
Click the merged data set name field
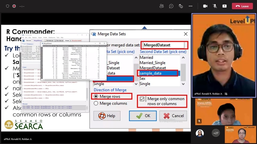pos(163,45)
